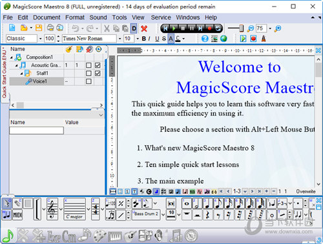323x244 pixels.
Task: Pause playback in the transport bar
Action: [x=191, y=28]
